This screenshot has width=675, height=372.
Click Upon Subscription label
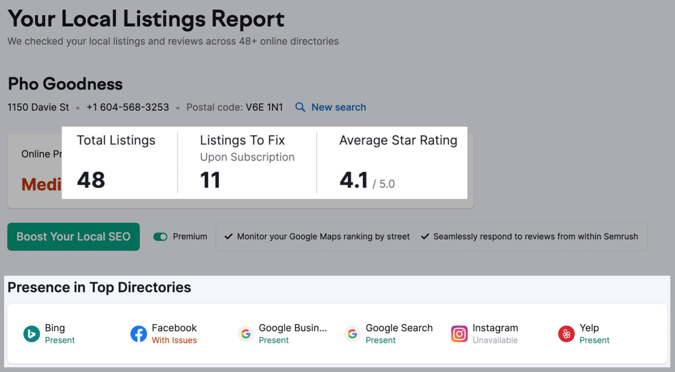pos(247,157)
